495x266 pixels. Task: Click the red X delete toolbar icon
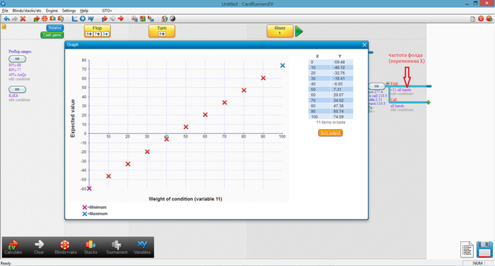pos(23,19)
